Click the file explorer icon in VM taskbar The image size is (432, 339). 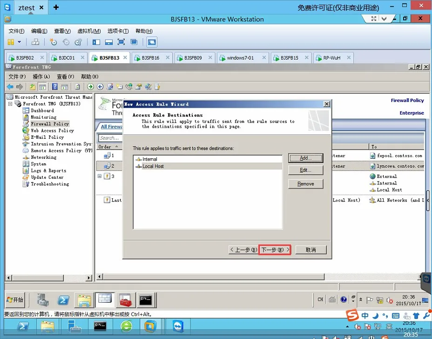tap(84, 300)
